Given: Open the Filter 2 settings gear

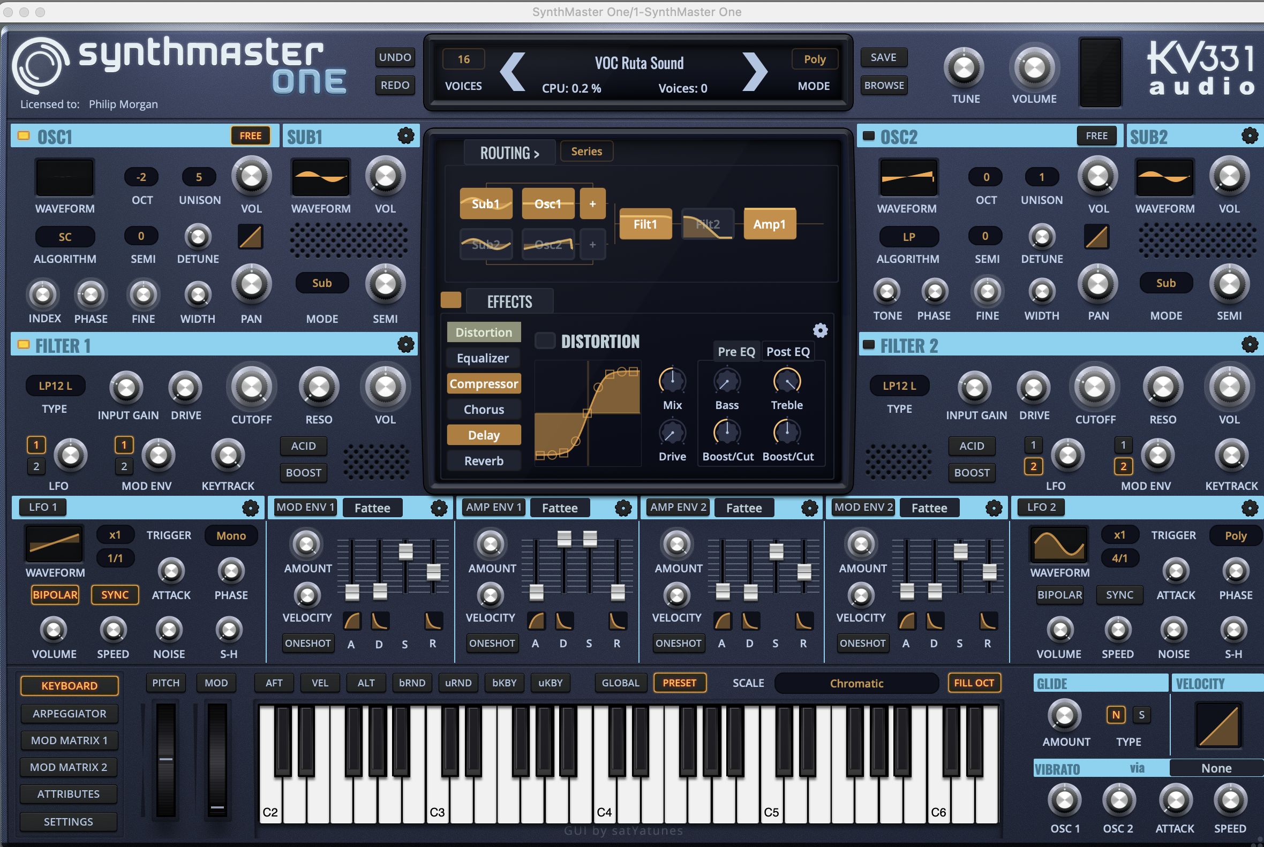Looking at the screenshot, I should (x=1250, y=345).
